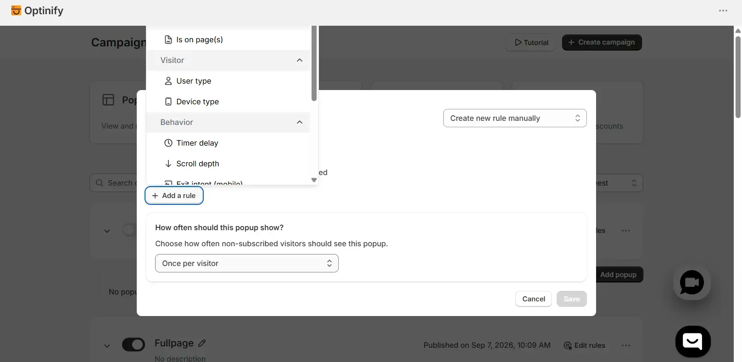Viewport: 742px width, 362px height.
Task: Open the 'Create new rule manually' dropdown
Action: coord(515,118)
